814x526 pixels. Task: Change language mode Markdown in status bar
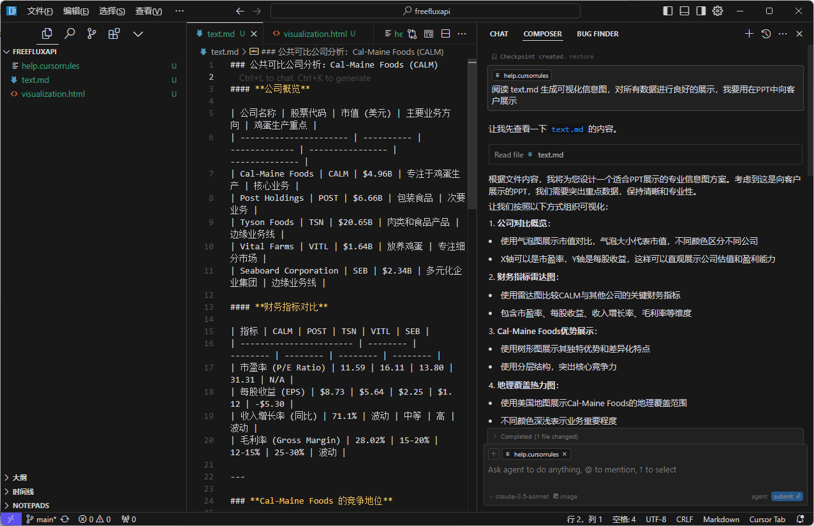coord(721,519)
